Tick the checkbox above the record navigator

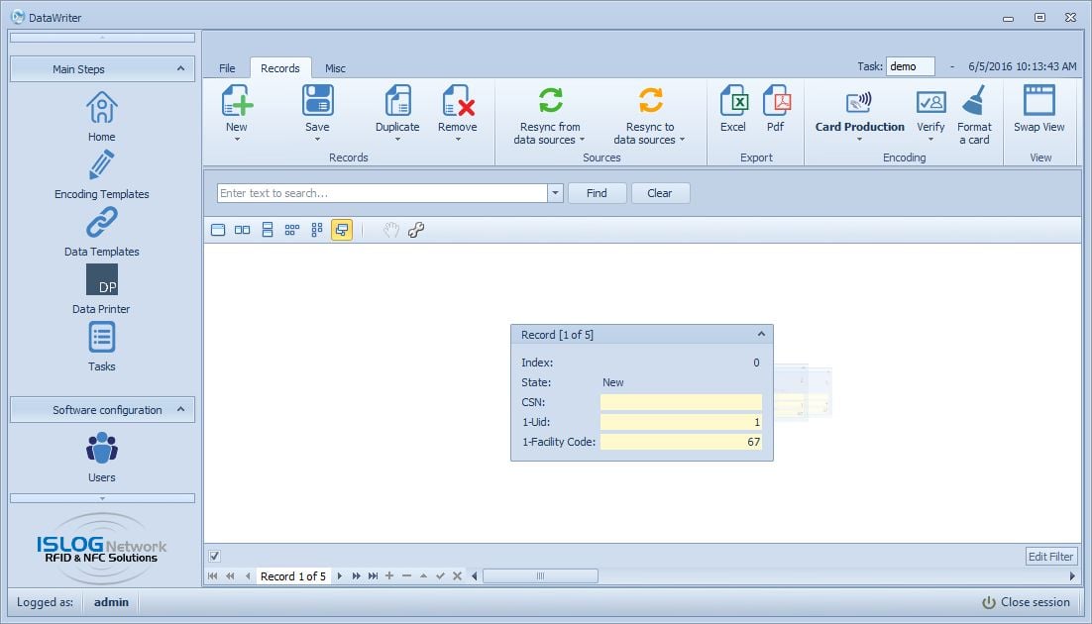pyautogui.click(x=214, y=556)
